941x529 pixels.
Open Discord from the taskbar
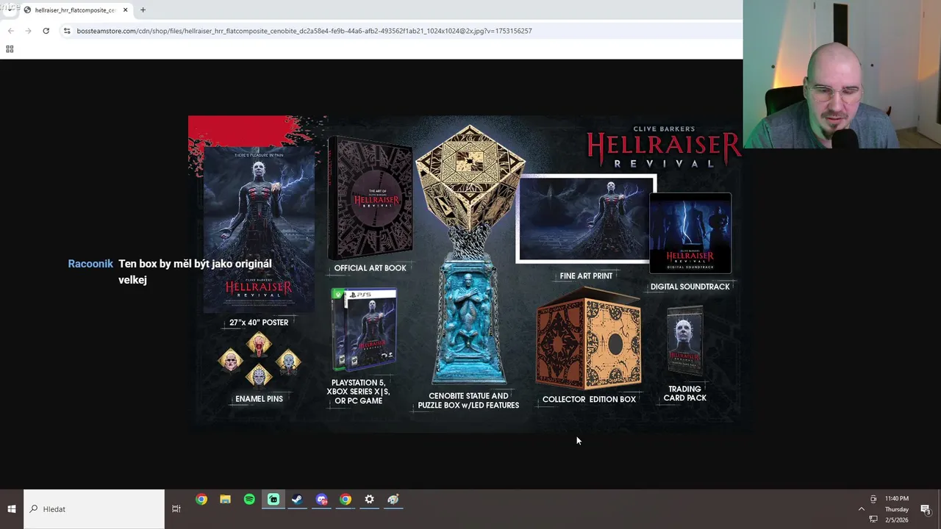[321, 500]
